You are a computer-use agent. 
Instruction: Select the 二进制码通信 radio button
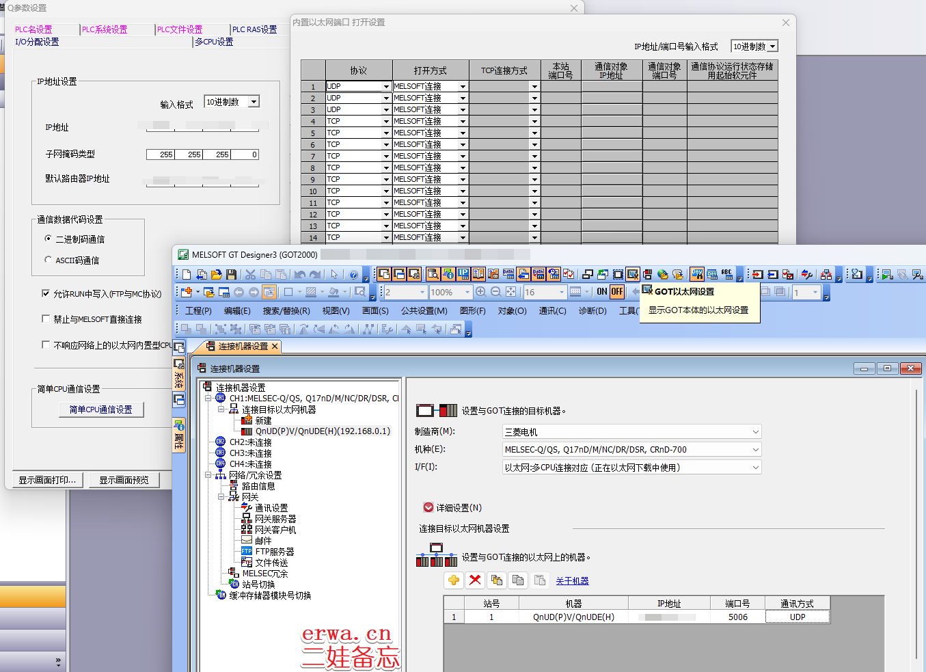pyautogui.click(x=48, y=239)
